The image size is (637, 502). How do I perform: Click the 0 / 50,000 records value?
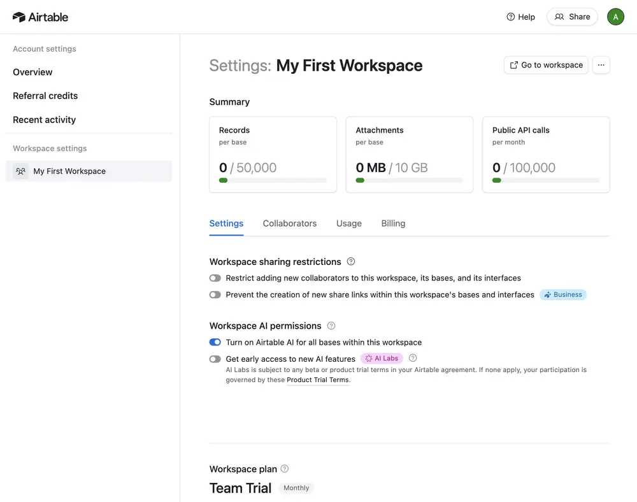248,168
